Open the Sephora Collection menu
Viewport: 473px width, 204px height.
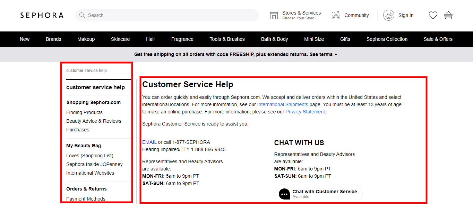(x=387, y=39)
